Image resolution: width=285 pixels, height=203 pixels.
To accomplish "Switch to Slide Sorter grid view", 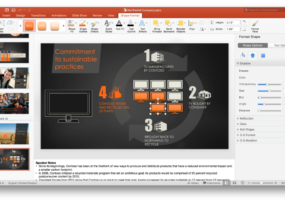I will (234, 183).
